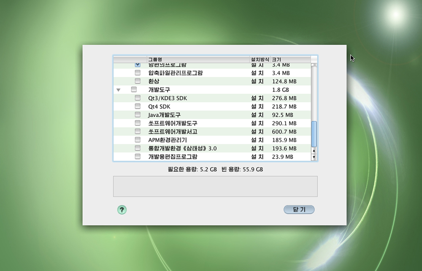The width and height of the screenshot is (422, 271).
Task: Click the 193.6 MB size value
Action: 284,148
